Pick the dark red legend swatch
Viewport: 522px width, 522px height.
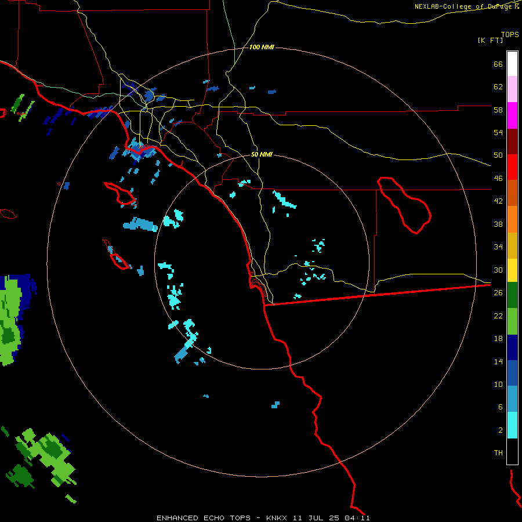tap(512, 142)
